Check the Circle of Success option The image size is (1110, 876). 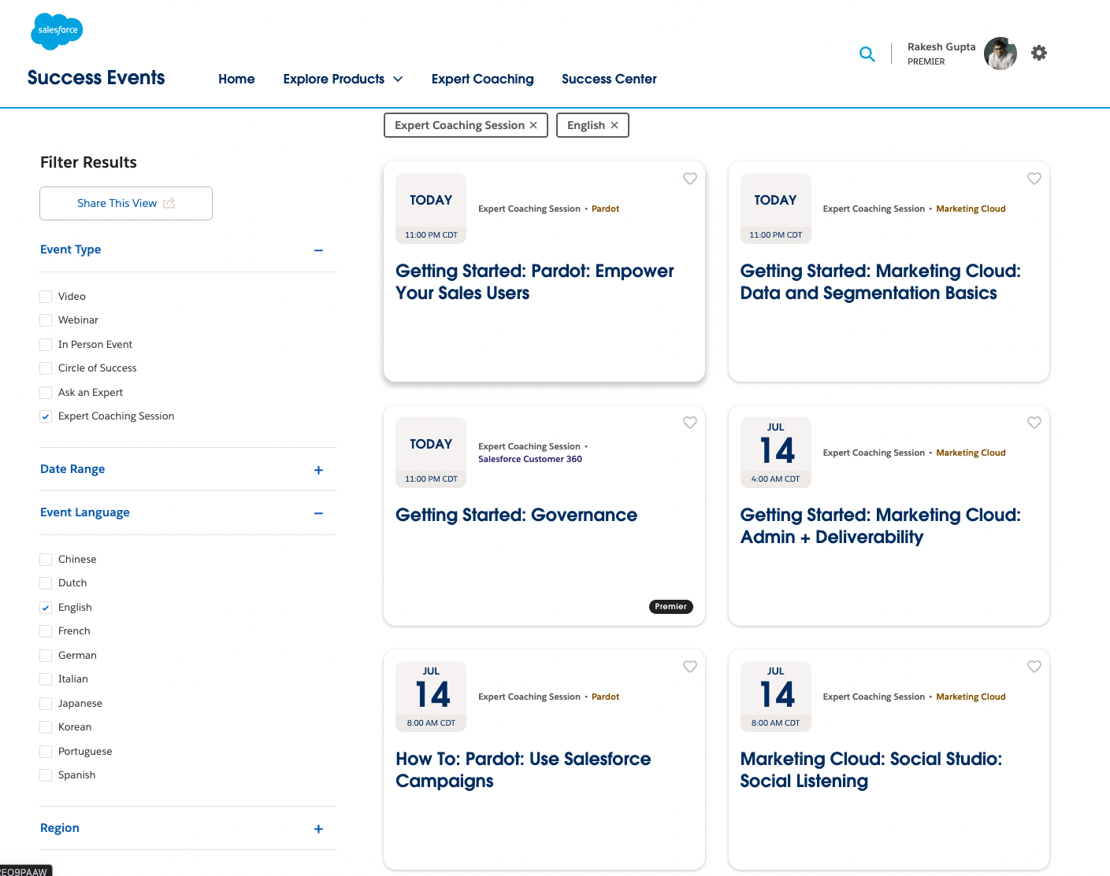pyautogui.click(x=46, y=368)
